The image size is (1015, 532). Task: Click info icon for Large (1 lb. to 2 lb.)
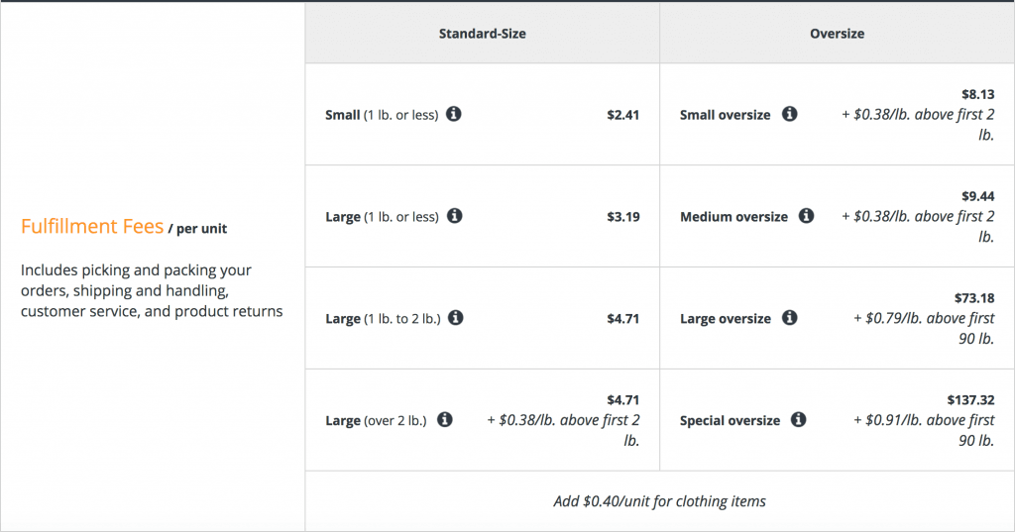point(456,318)
